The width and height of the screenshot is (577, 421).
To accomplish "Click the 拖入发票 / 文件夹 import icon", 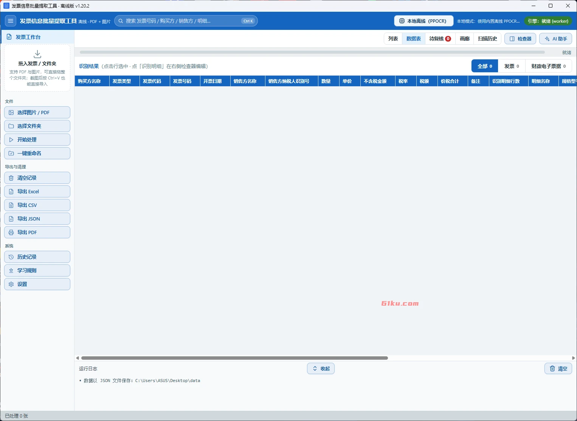I will click(37, 54).
